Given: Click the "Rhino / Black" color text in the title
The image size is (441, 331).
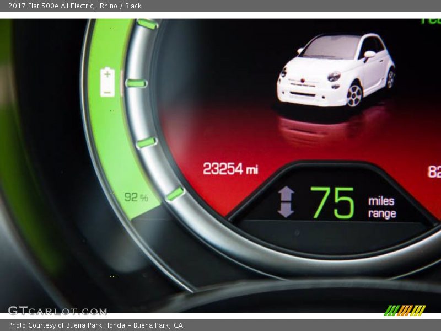Looking at the screenshot, I should pyautogui.click(x=121, y=6).
